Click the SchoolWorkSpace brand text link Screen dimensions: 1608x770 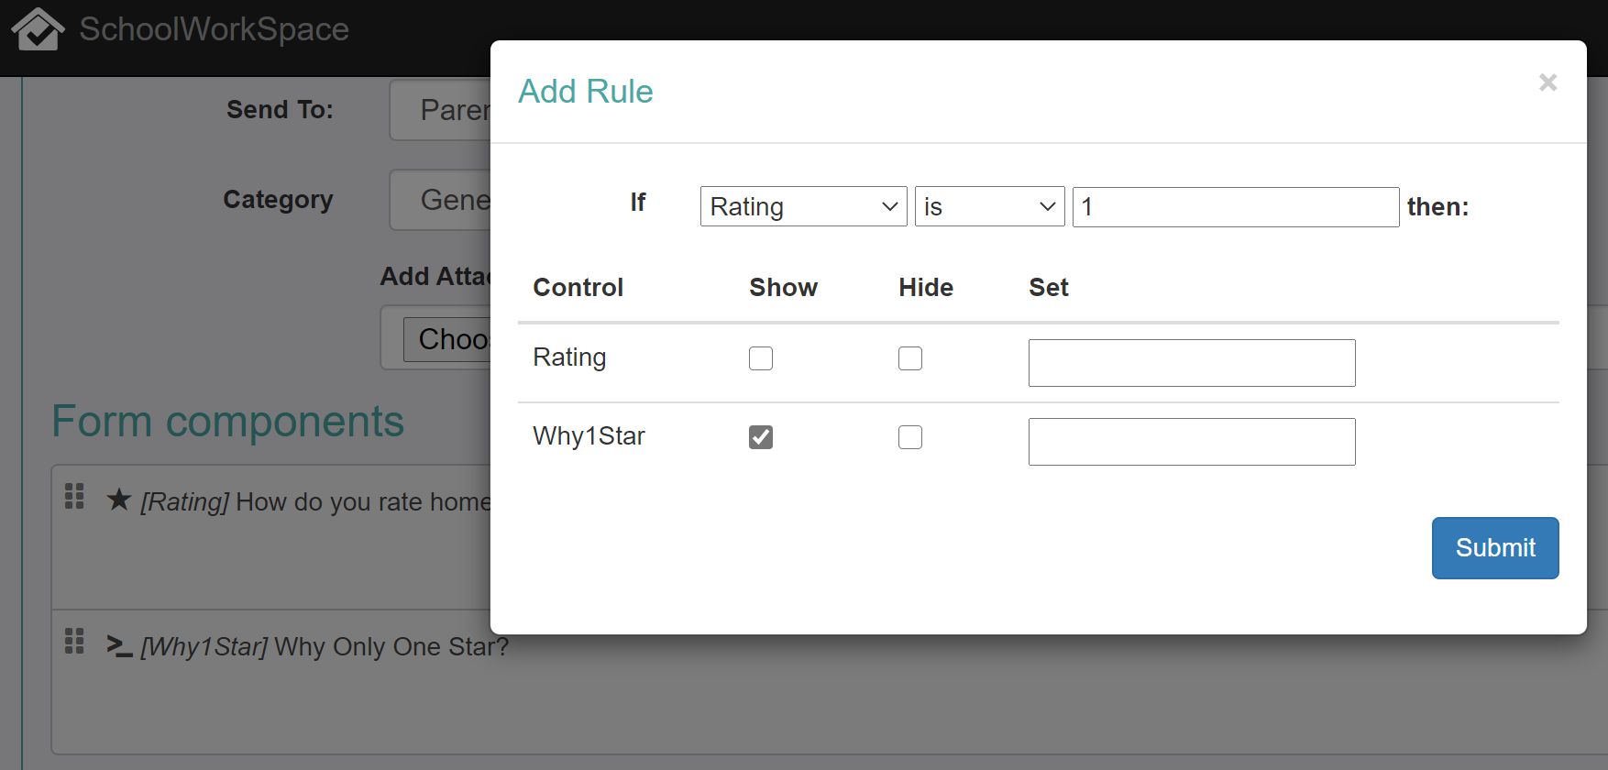tap(214, 28)
